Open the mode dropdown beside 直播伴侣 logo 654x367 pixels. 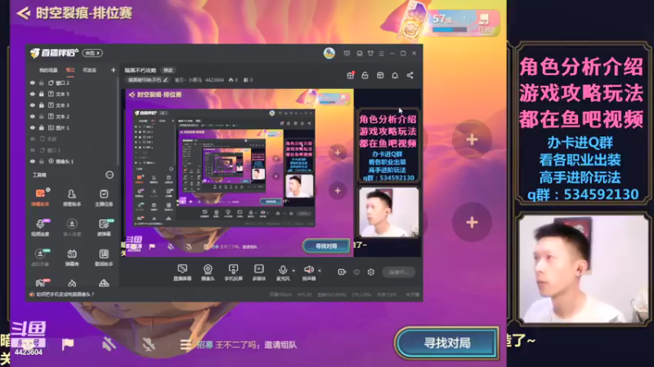(92, 53)
